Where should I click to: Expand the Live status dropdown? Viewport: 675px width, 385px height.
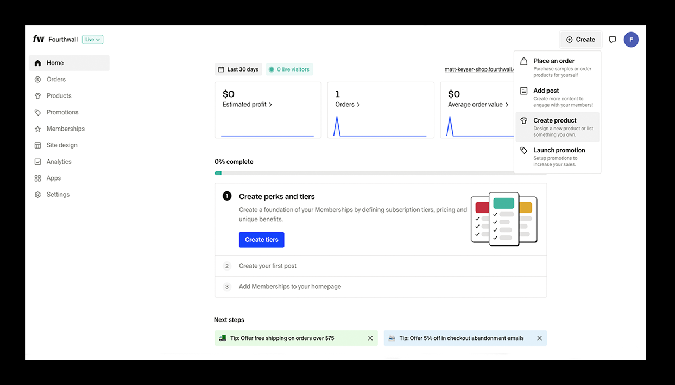tap(92, 40)
